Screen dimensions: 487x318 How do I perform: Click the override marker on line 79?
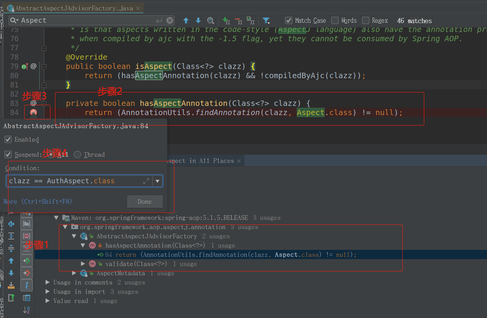point(25,66)
